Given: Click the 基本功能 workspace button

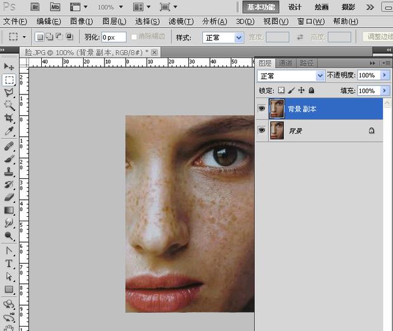Looking at the screenshot, I should [x=259, y=7].
